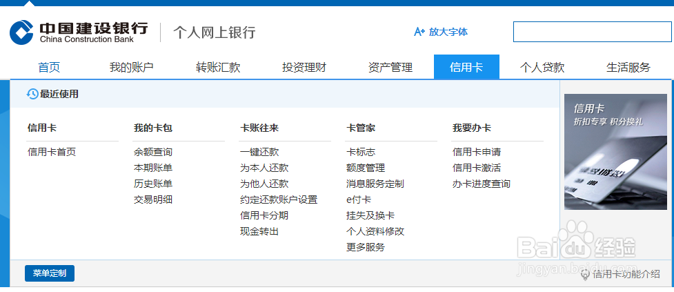This screenshot has height=292, width=674.
Task: Click the China Construction Bank logo
Action: [78, 32]
